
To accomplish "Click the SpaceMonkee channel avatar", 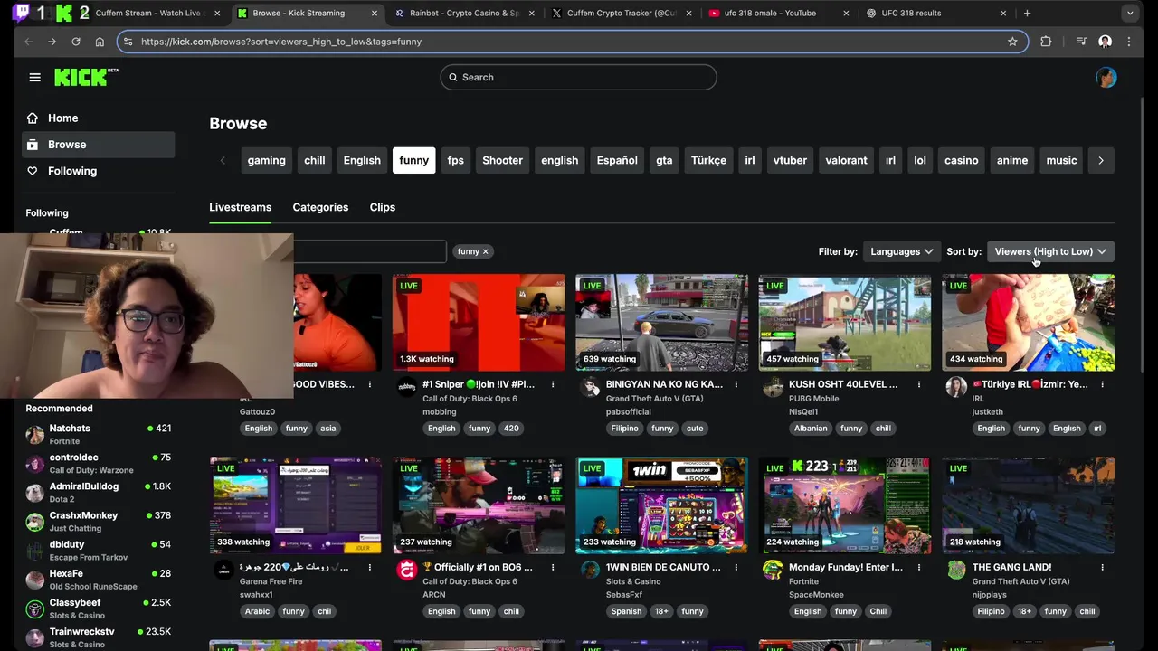I will click(x=773, y=571).
